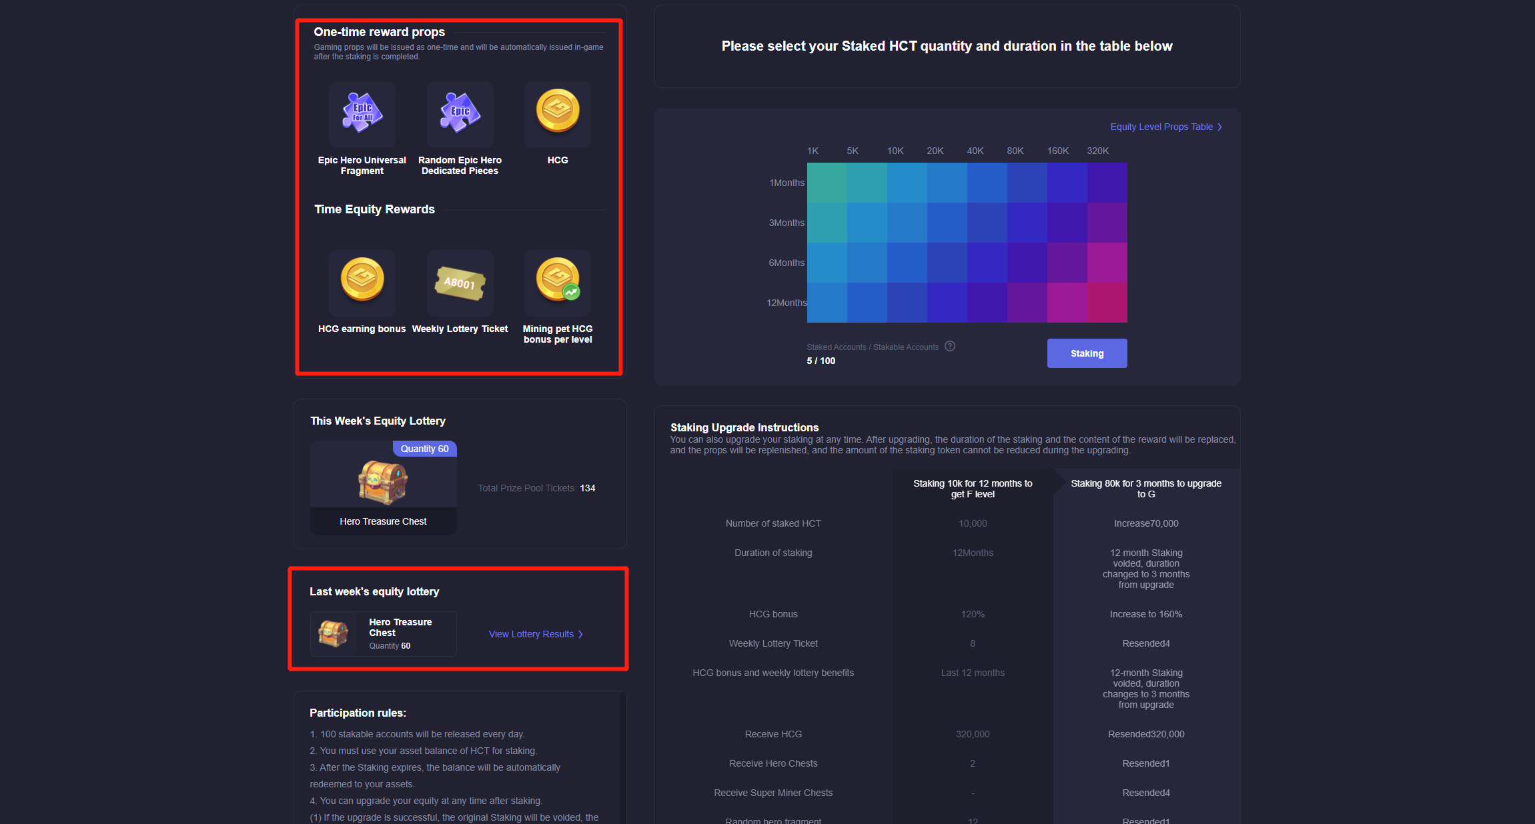Select the 320K for 6Months grid cell
This screenshot has width=1535, height=824.
click(x=1107, y=263)
